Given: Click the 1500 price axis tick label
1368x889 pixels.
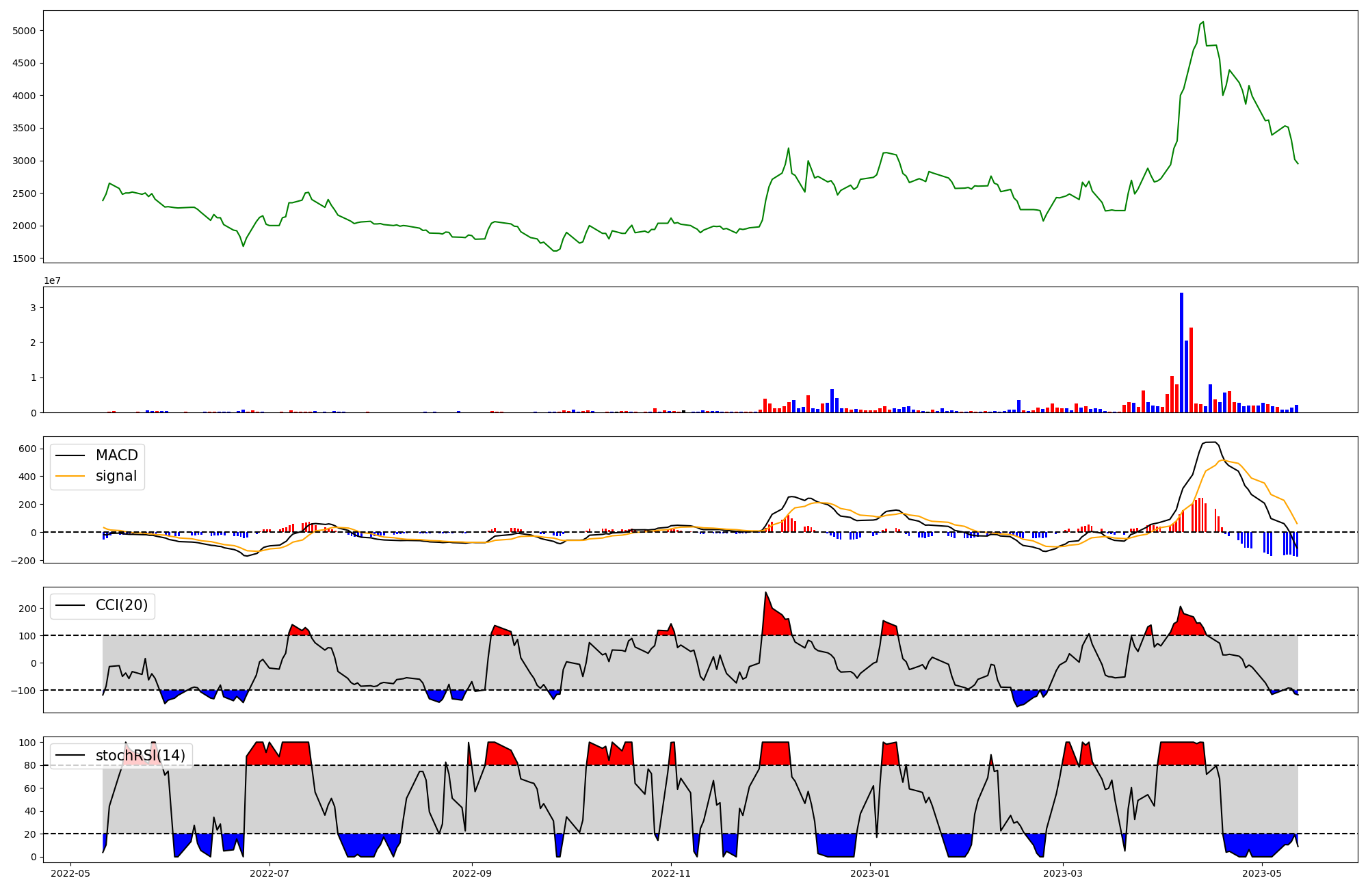Looking at the screenshot, I should click(25, 258).
